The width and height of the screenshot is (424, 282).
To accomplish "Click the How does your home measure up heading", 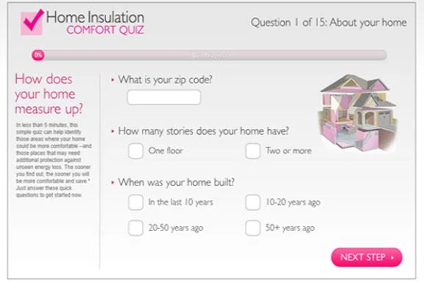I will [x=48, y=94].
